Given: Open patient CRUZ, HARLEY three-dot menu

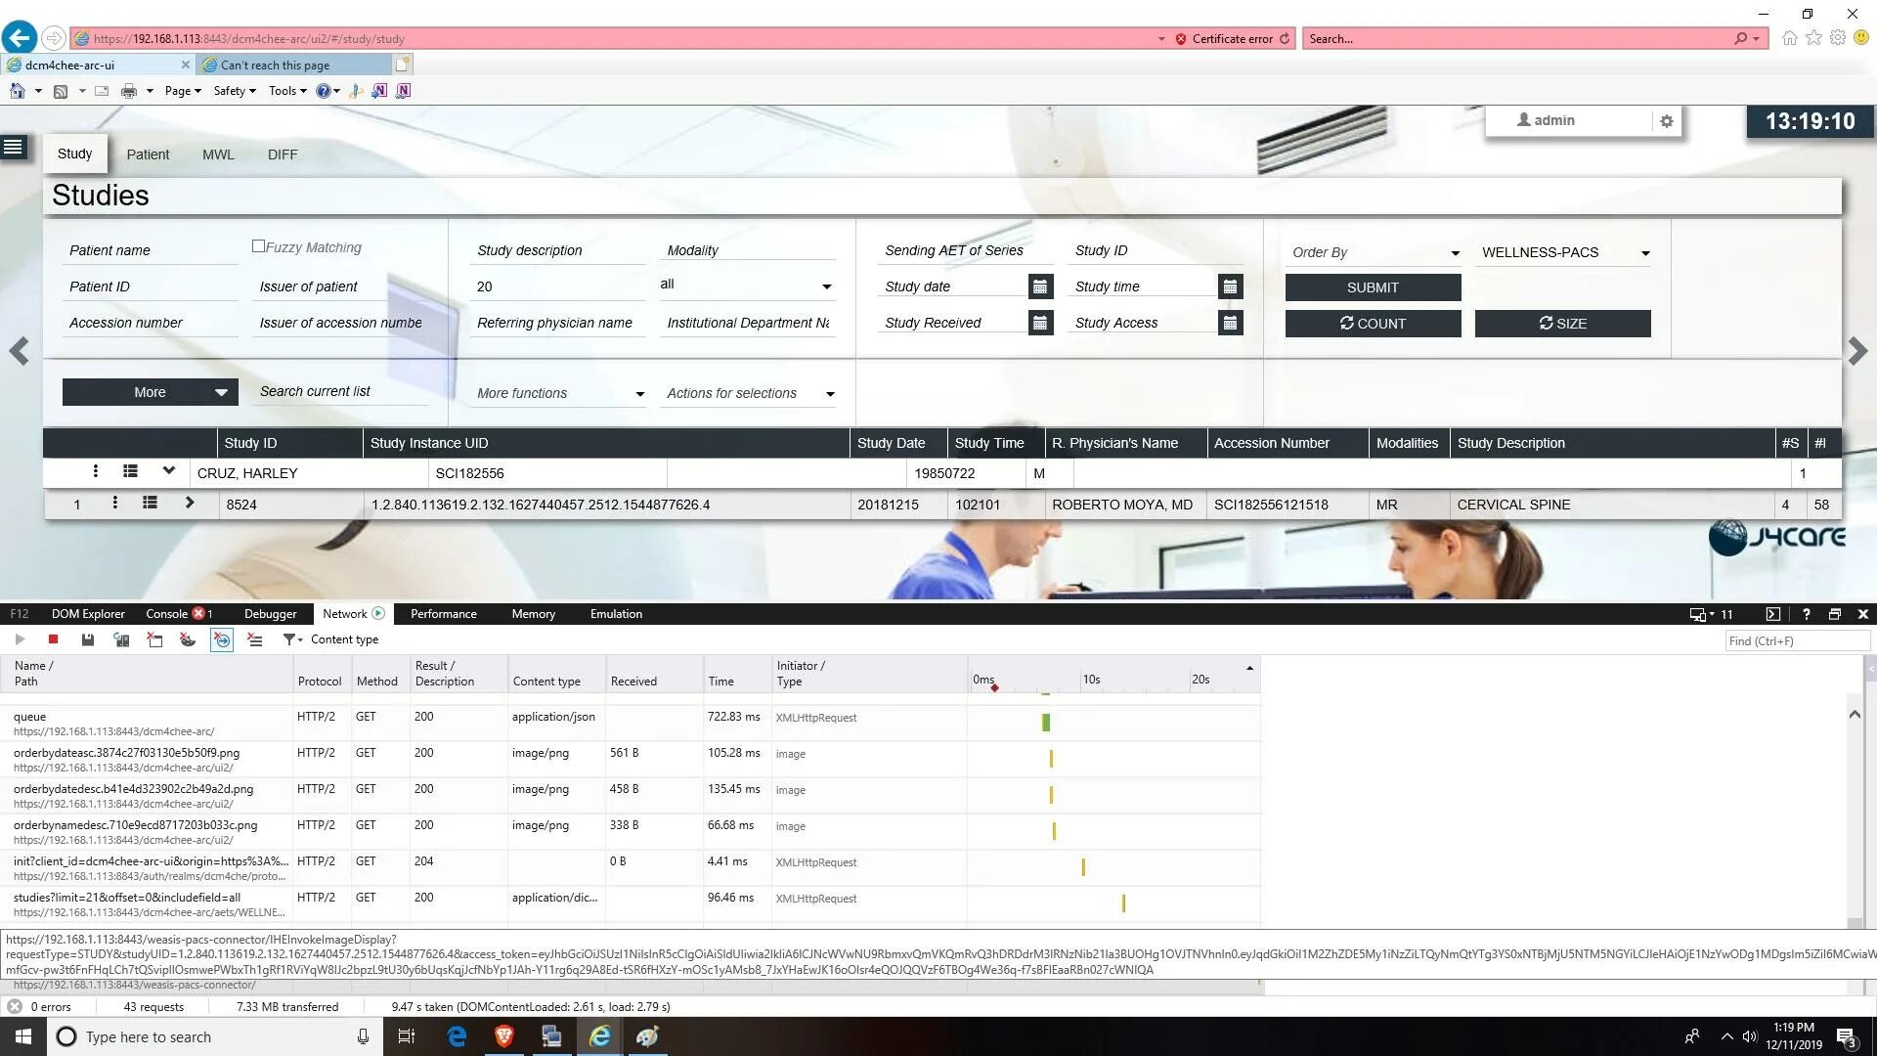Looking at the screenshot, I should (95, 472).
